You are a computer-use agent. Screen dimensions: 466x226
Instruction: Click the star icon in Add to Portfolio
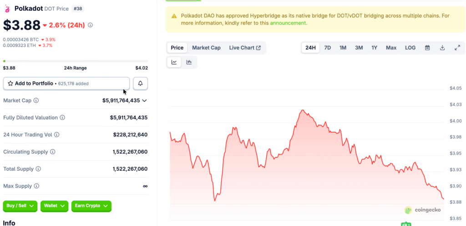click(x=10, y=84)
